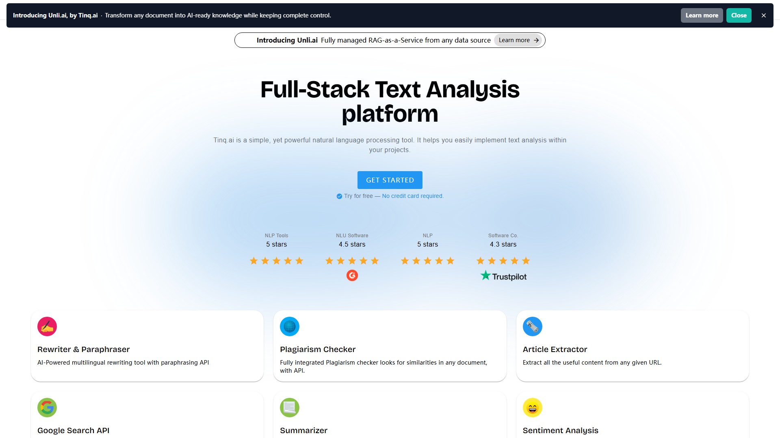Dismiss the banner with the X mark
780x438 pixels.
tap(763, 15)
